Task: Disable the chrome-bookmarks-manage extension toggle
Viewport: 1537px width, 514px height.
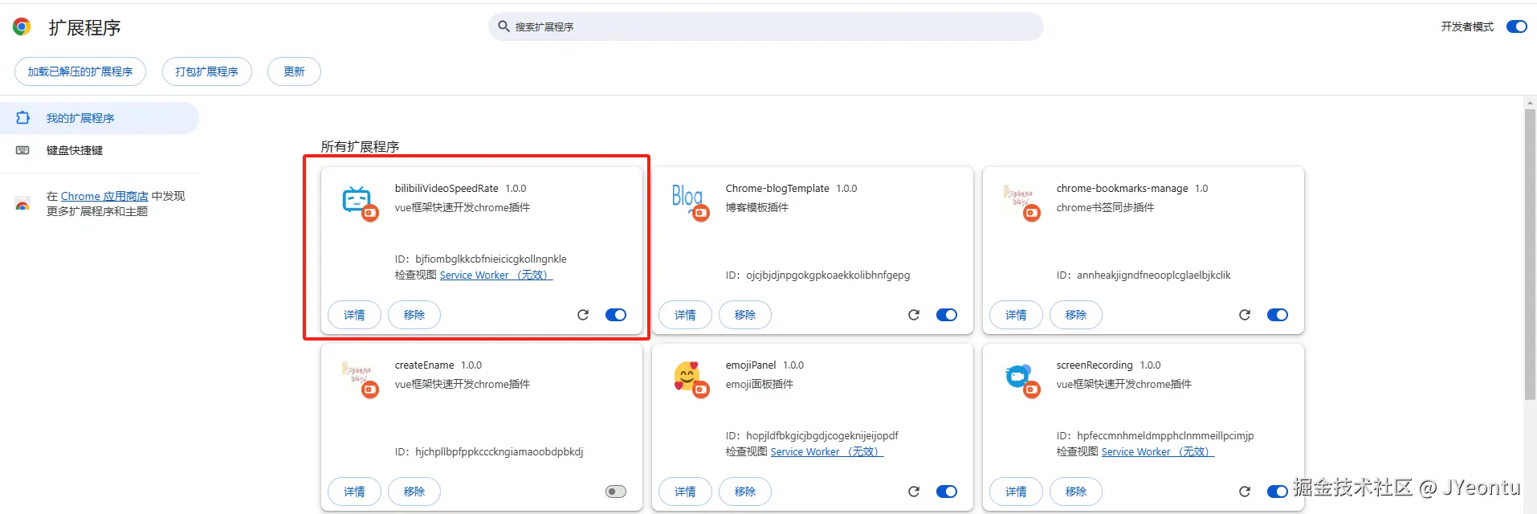Action: (1278, 315)
